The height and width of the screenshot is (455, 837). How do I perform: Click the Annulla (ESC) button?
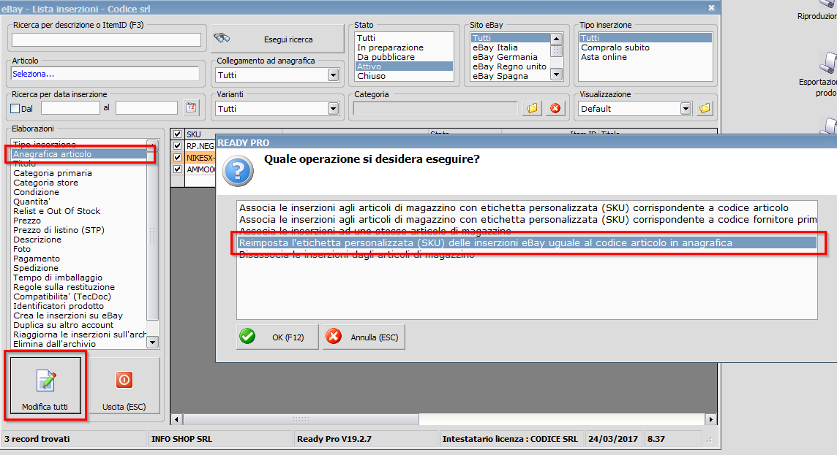[364, 337]
